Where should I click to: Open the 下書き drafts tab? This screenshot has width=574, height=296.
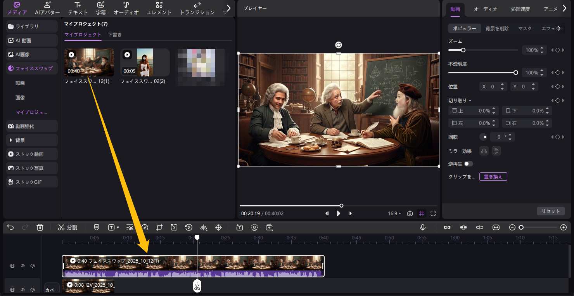114,35
